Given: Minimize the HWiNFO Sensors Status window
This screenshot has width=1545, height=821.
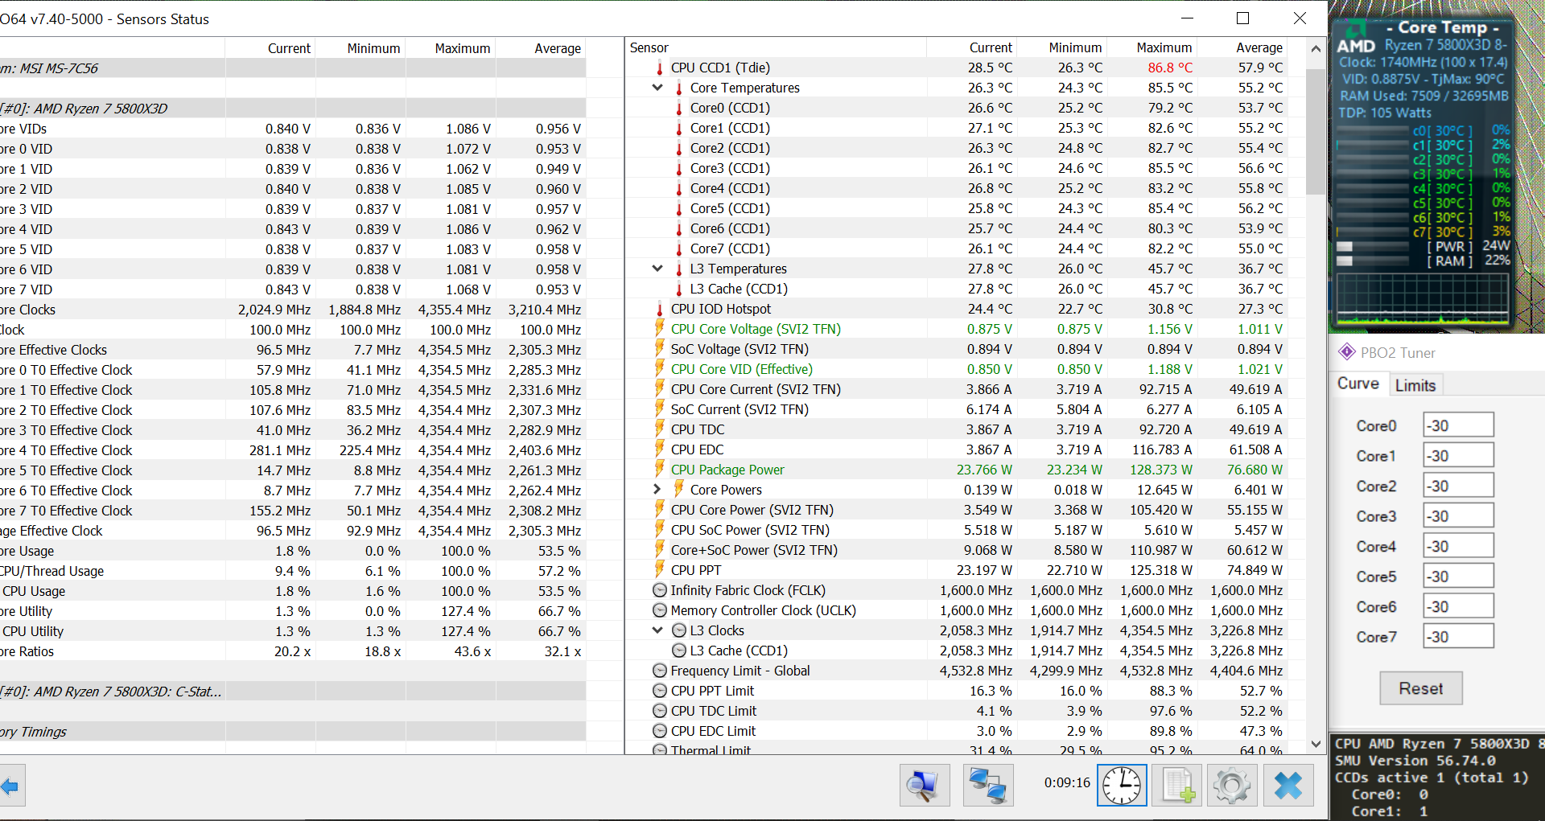Looking at the screenshot, I should pos(1188,18).
